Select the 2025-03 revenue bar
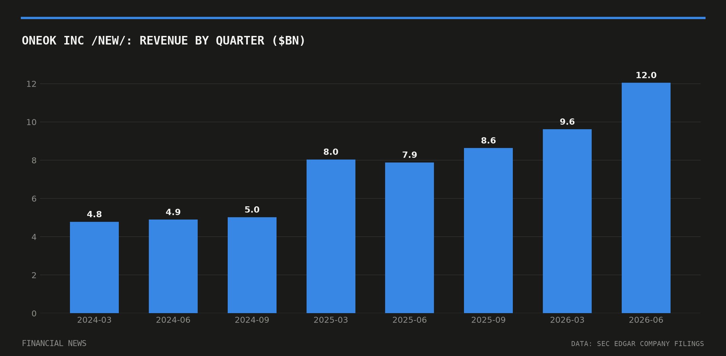The height and width of the screenshot is (356, 726). point(331,236)
